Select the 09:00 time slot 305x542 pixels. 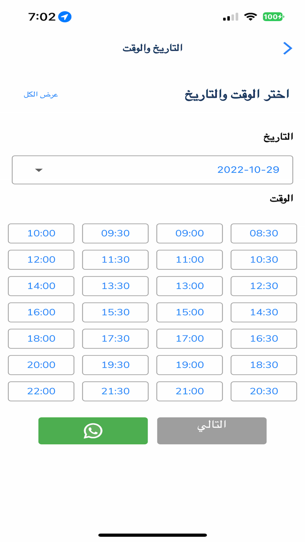pyautogui.click(x=190, y=233)
